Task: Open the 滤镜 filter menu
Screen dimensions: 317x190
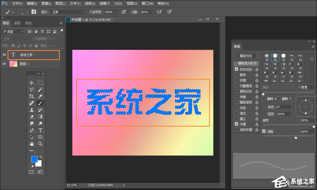Action: (x=104, y=3)
